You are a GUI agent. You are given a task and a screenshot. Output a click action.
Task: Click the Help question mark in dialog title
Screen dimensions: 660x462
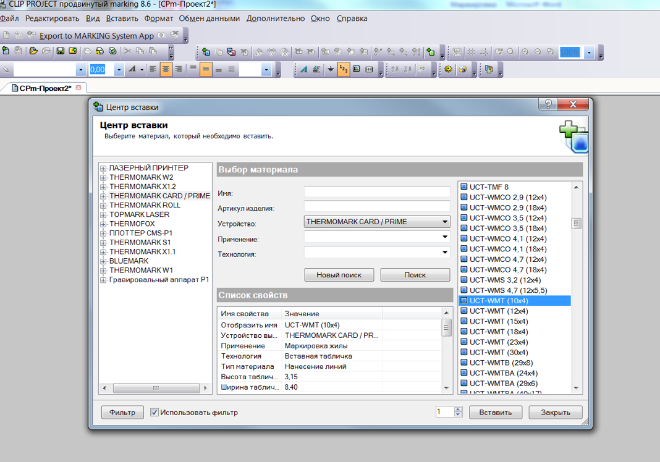point(548,104)
